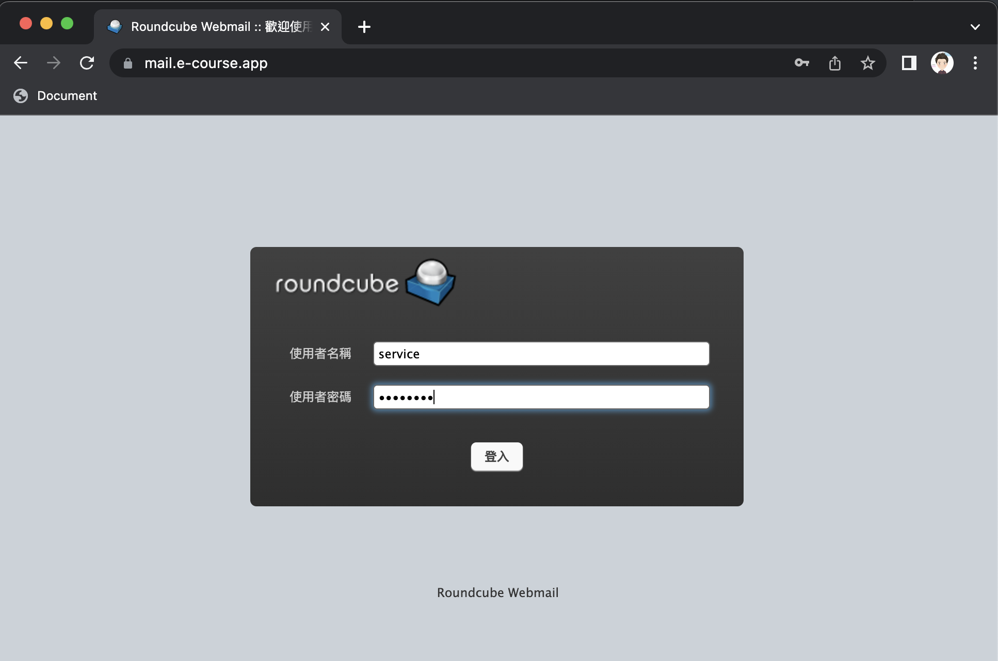
Task: Open the Chrome three-dot menu
Action: click(x=975, y=63)
